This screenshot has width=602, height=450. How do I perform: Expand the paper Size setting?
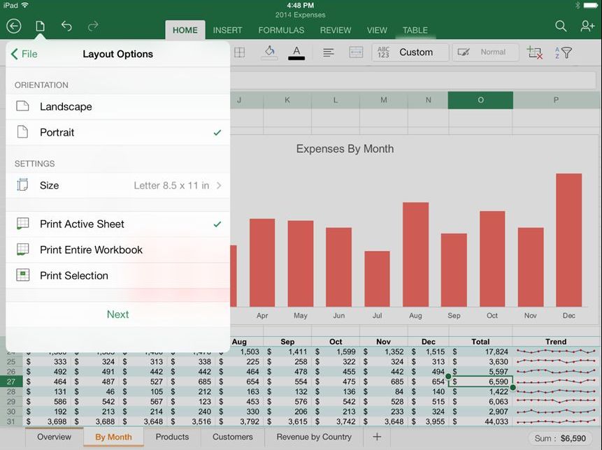click(117, 186)
